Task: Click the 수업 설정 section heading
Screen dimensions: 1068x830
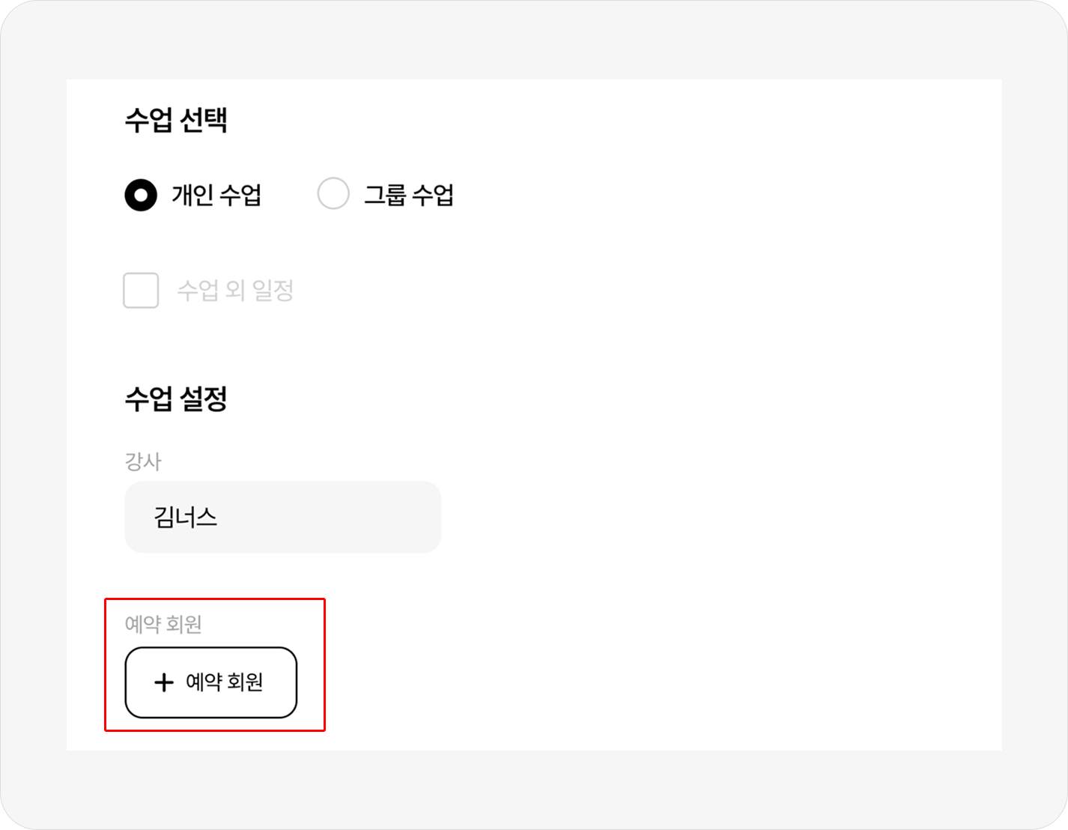Action: [x=176, y=399]
